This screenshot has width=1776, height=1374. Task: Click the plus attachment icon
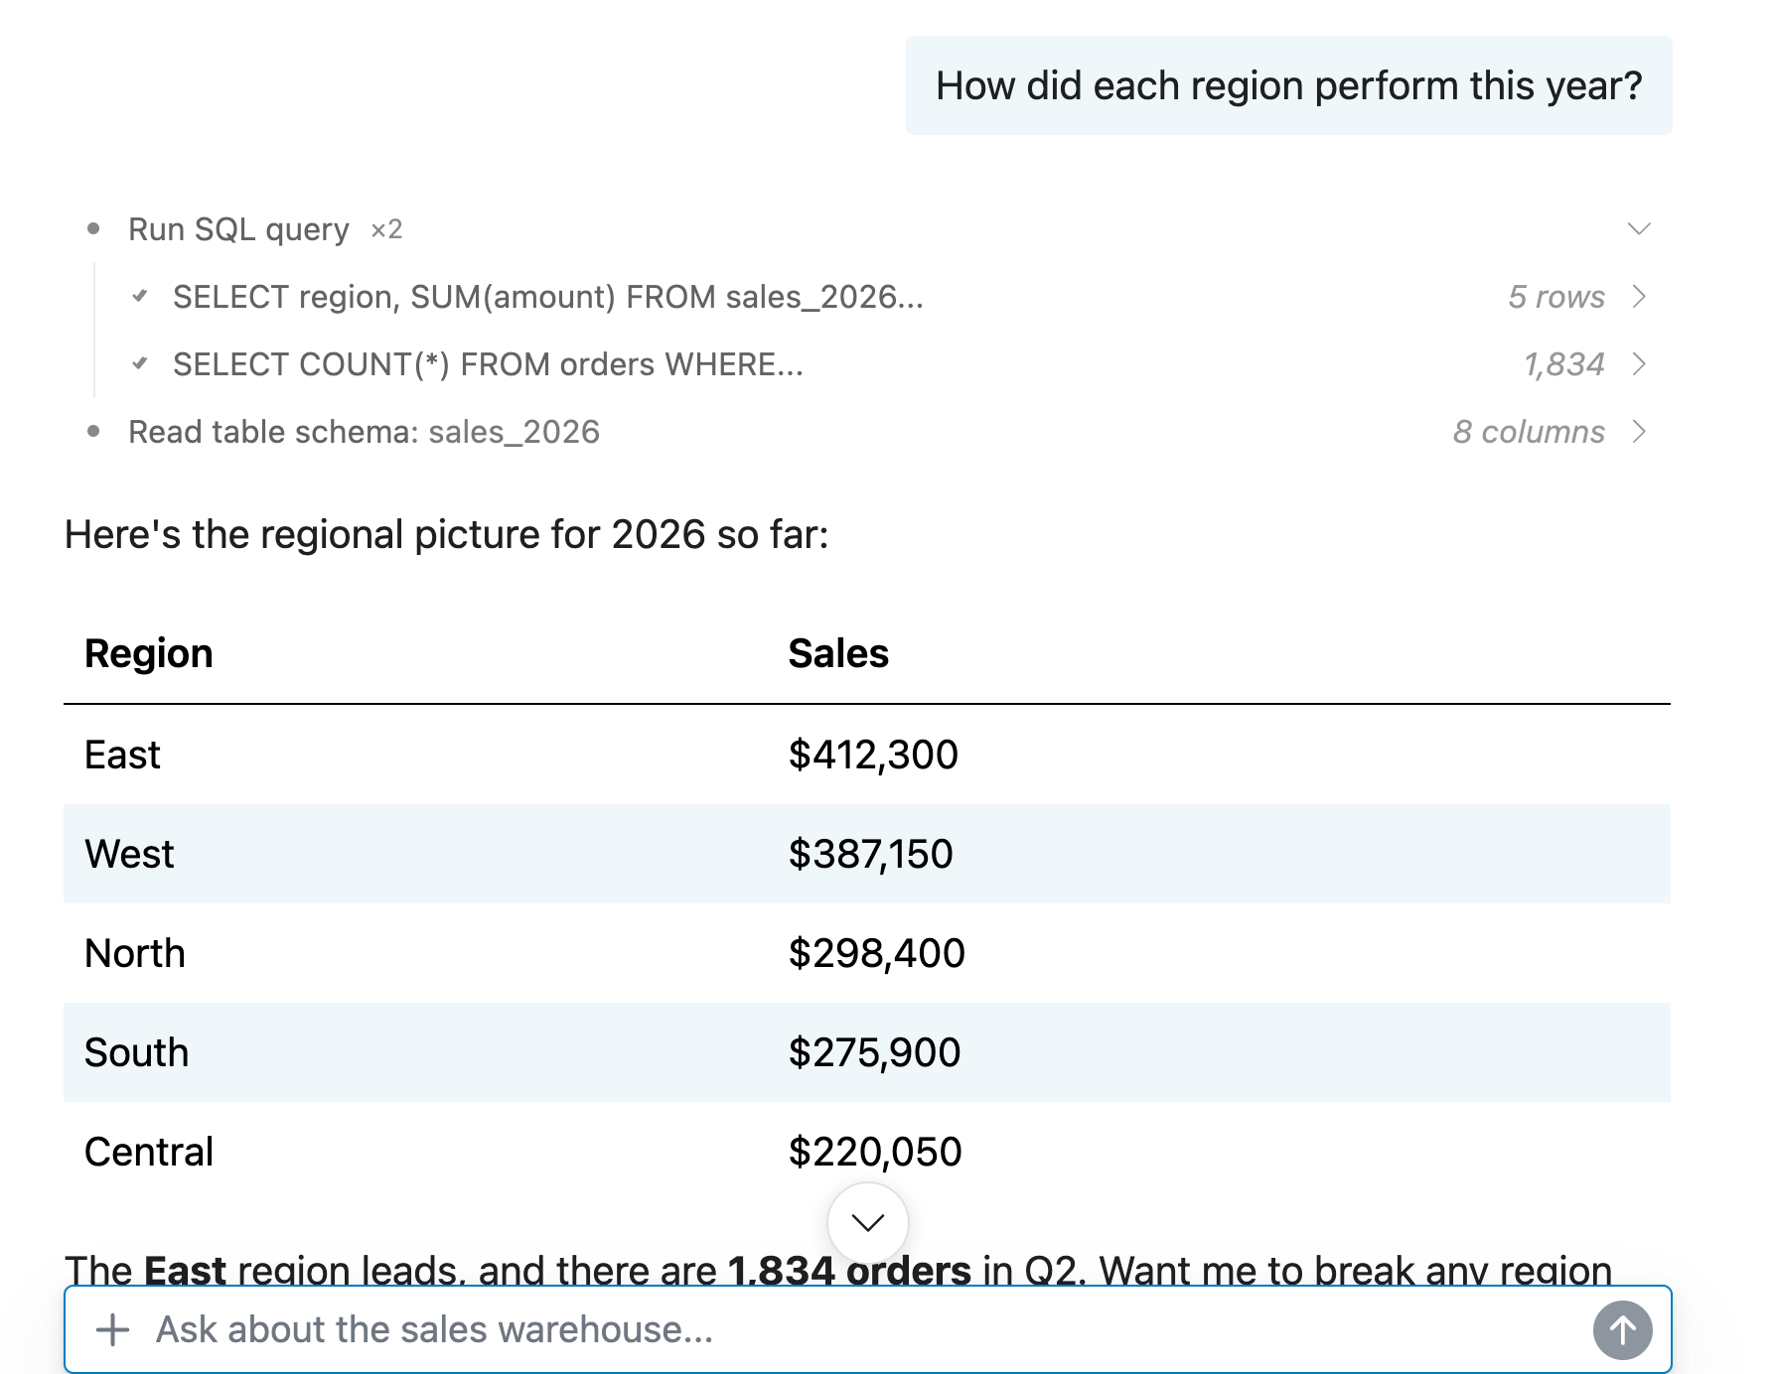coord(112,1329)
